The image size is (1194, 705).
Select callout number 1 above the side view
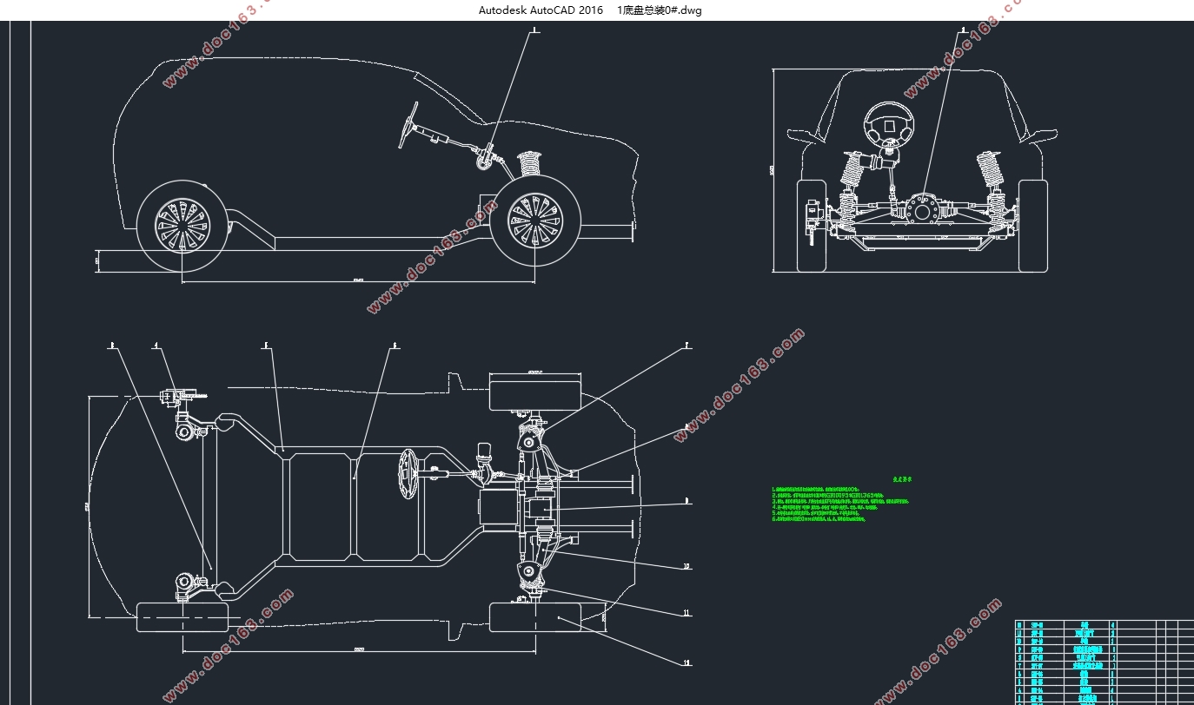point(534,30)
